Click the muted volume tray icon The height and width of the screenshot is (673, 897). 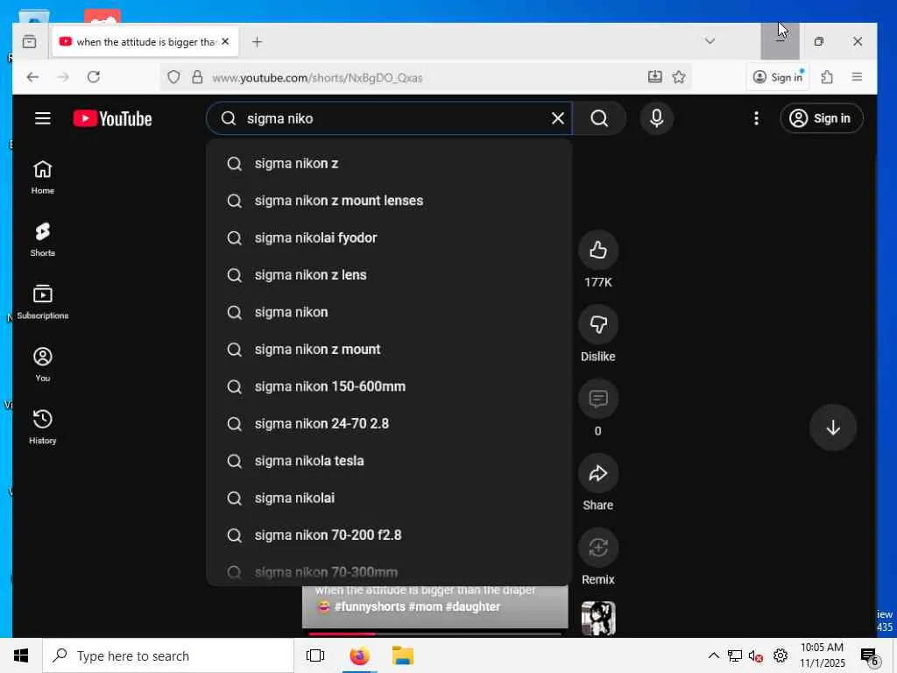coord(756,655)
